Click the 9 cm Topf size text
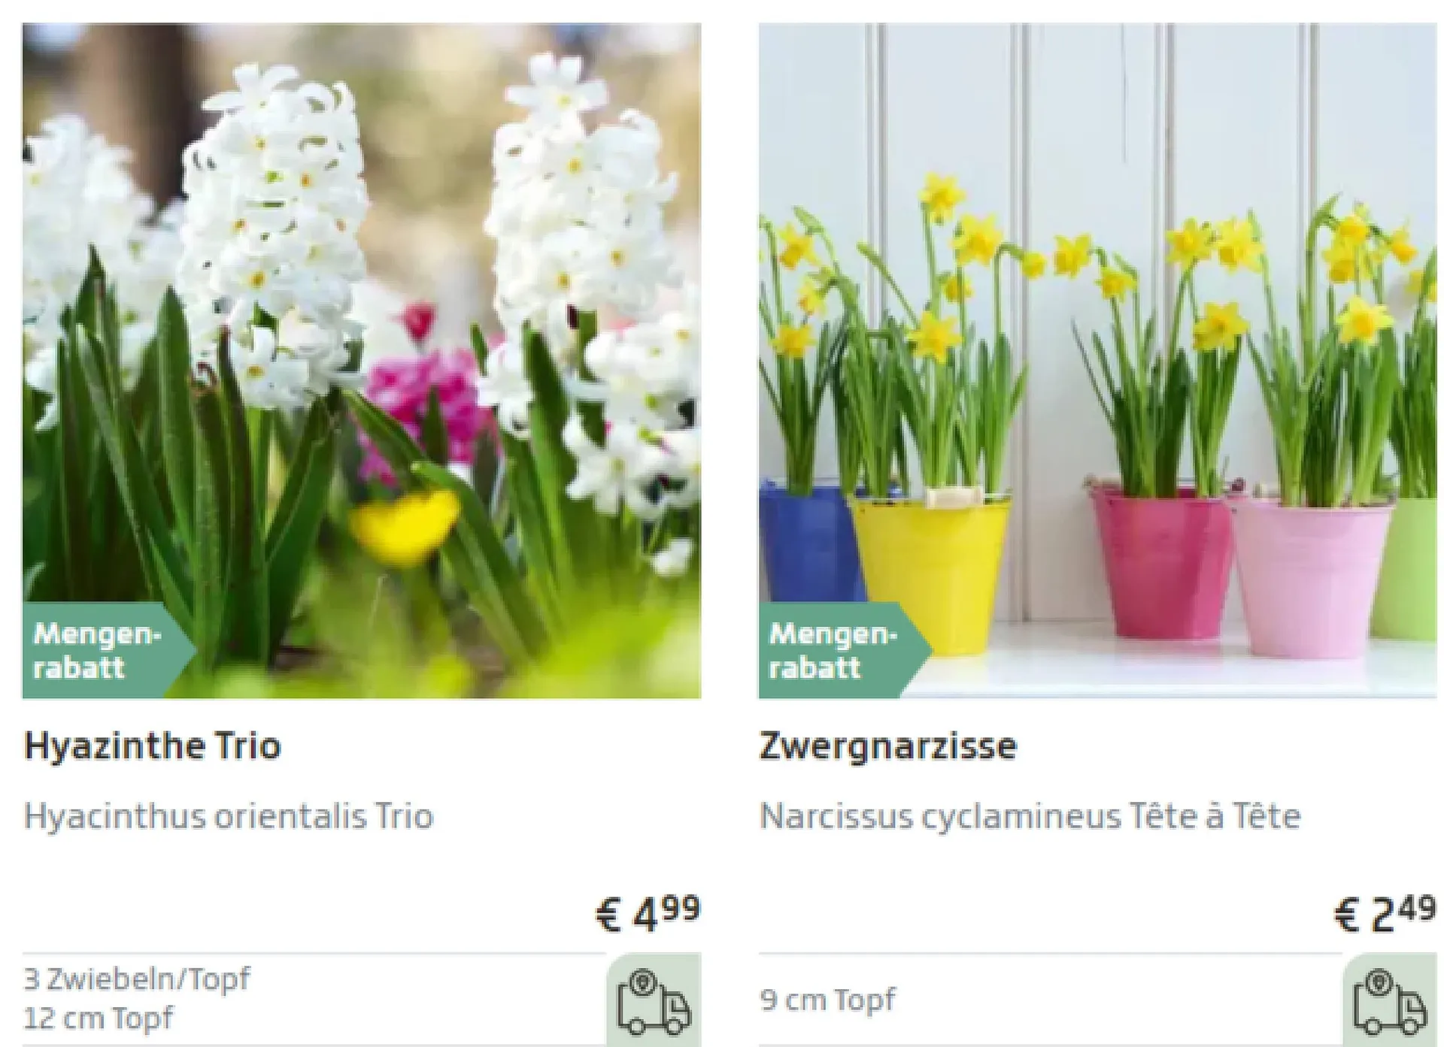1444x1047 pixels. (x=827, y=1000)
